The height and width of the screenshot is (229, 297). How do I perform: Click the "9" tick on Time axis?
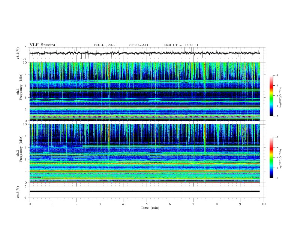(x=240, y=204)
